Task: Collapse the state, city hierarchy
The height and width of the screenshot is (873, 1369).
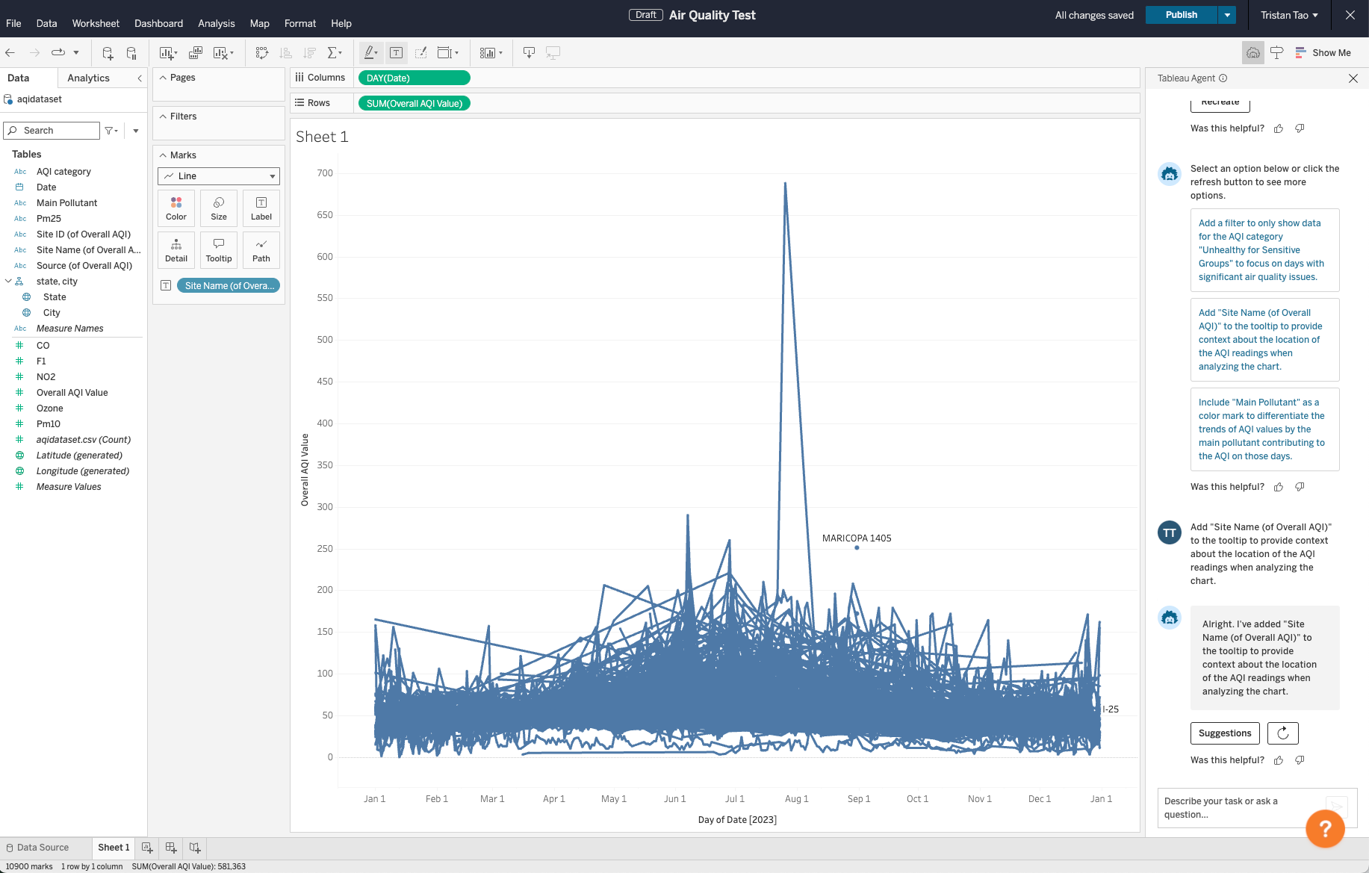Action: pyautogui.click(x=8, y=282)
